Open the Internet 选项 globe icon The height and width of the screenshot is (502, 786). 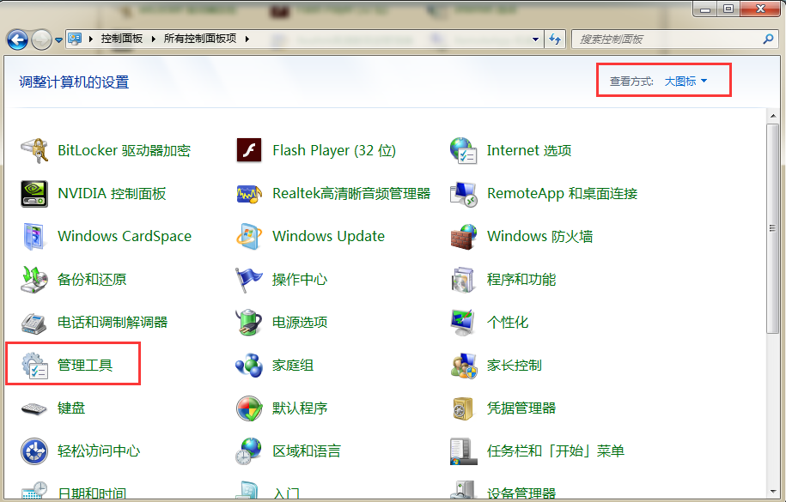pos(463,150)
